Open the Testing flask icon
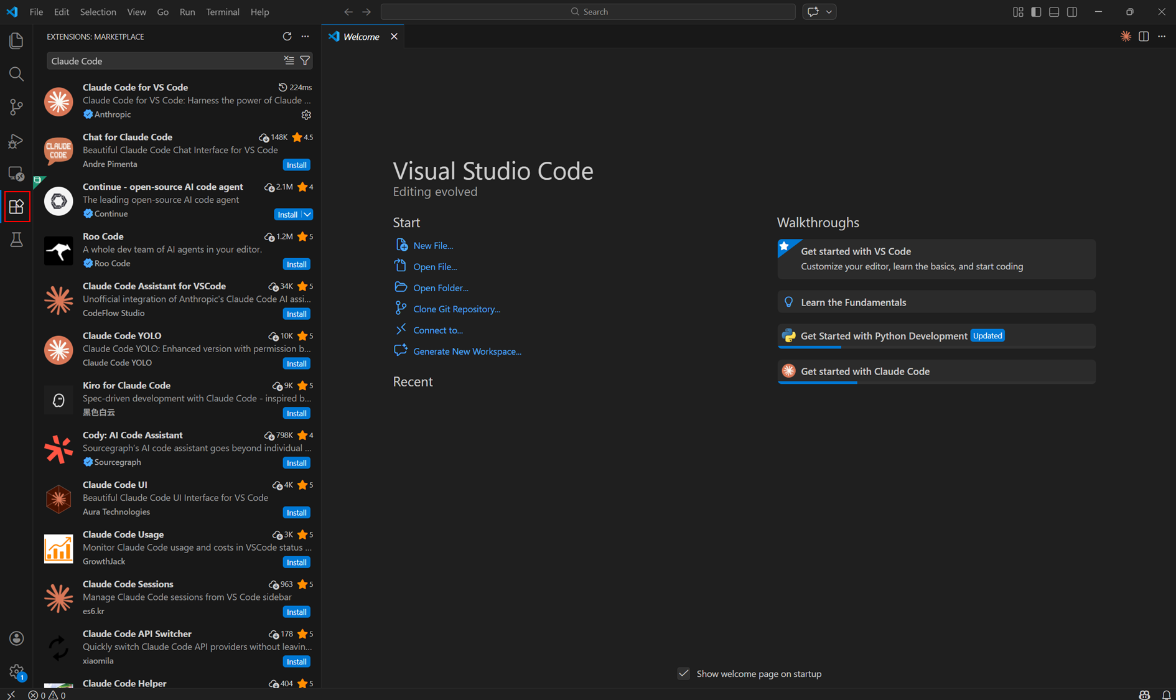Viewport: 1176px width, 700px height. pos(16,240)
